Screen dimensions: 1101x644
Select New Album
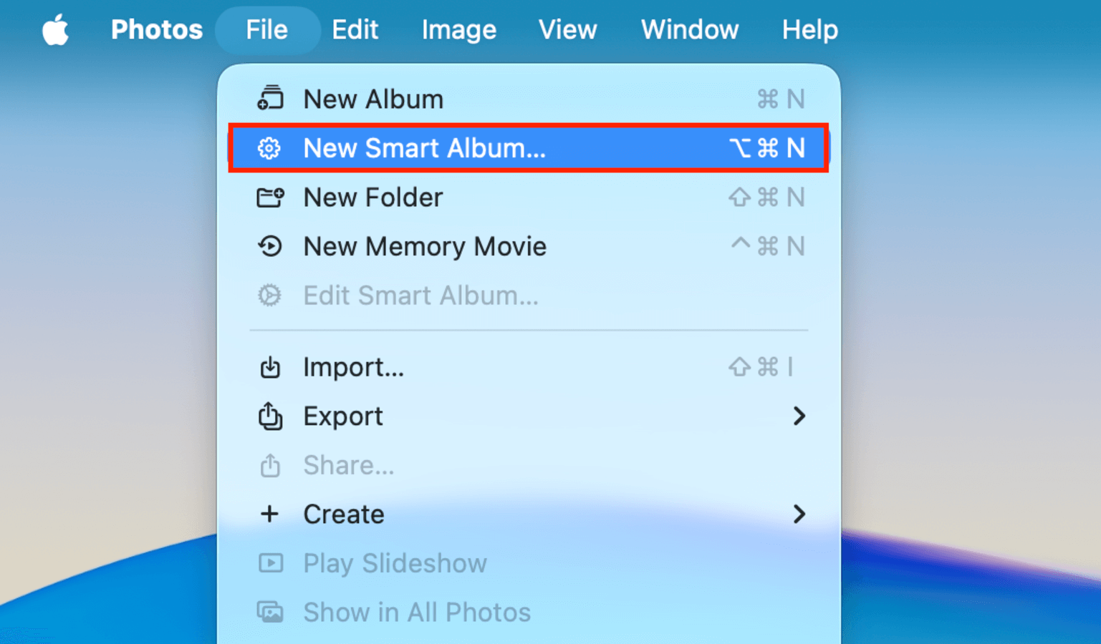point(373,99)
